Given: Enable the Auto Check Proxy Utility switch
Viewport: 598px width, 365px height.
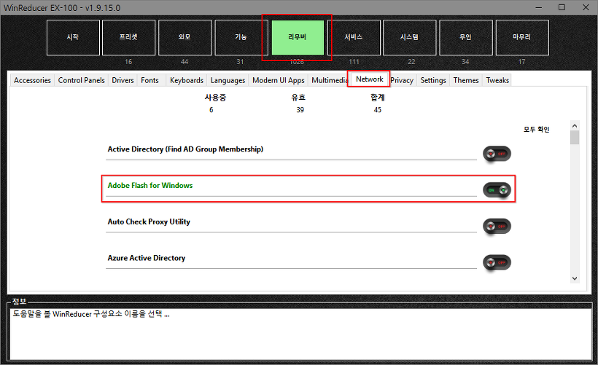Looking at the screenshot, I should 497,227.
